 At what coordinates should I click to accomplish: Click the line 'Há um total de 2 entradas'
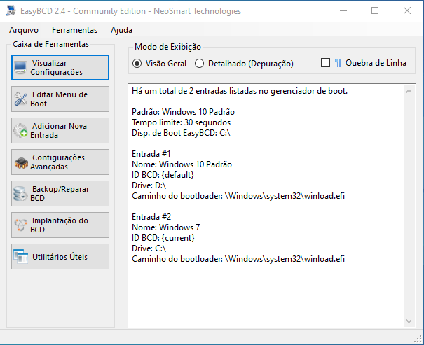tap(240, 91)
